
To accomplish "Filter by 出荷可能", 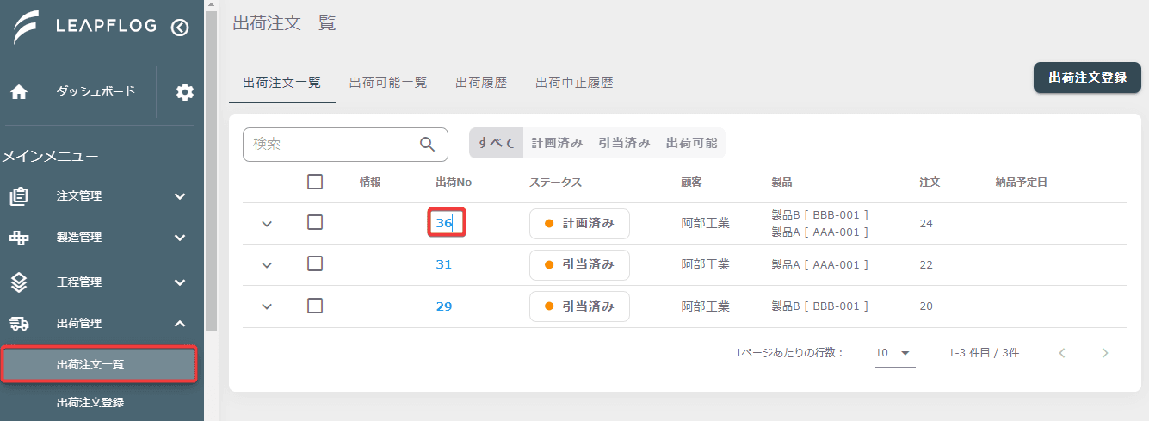I will point(691,143).
